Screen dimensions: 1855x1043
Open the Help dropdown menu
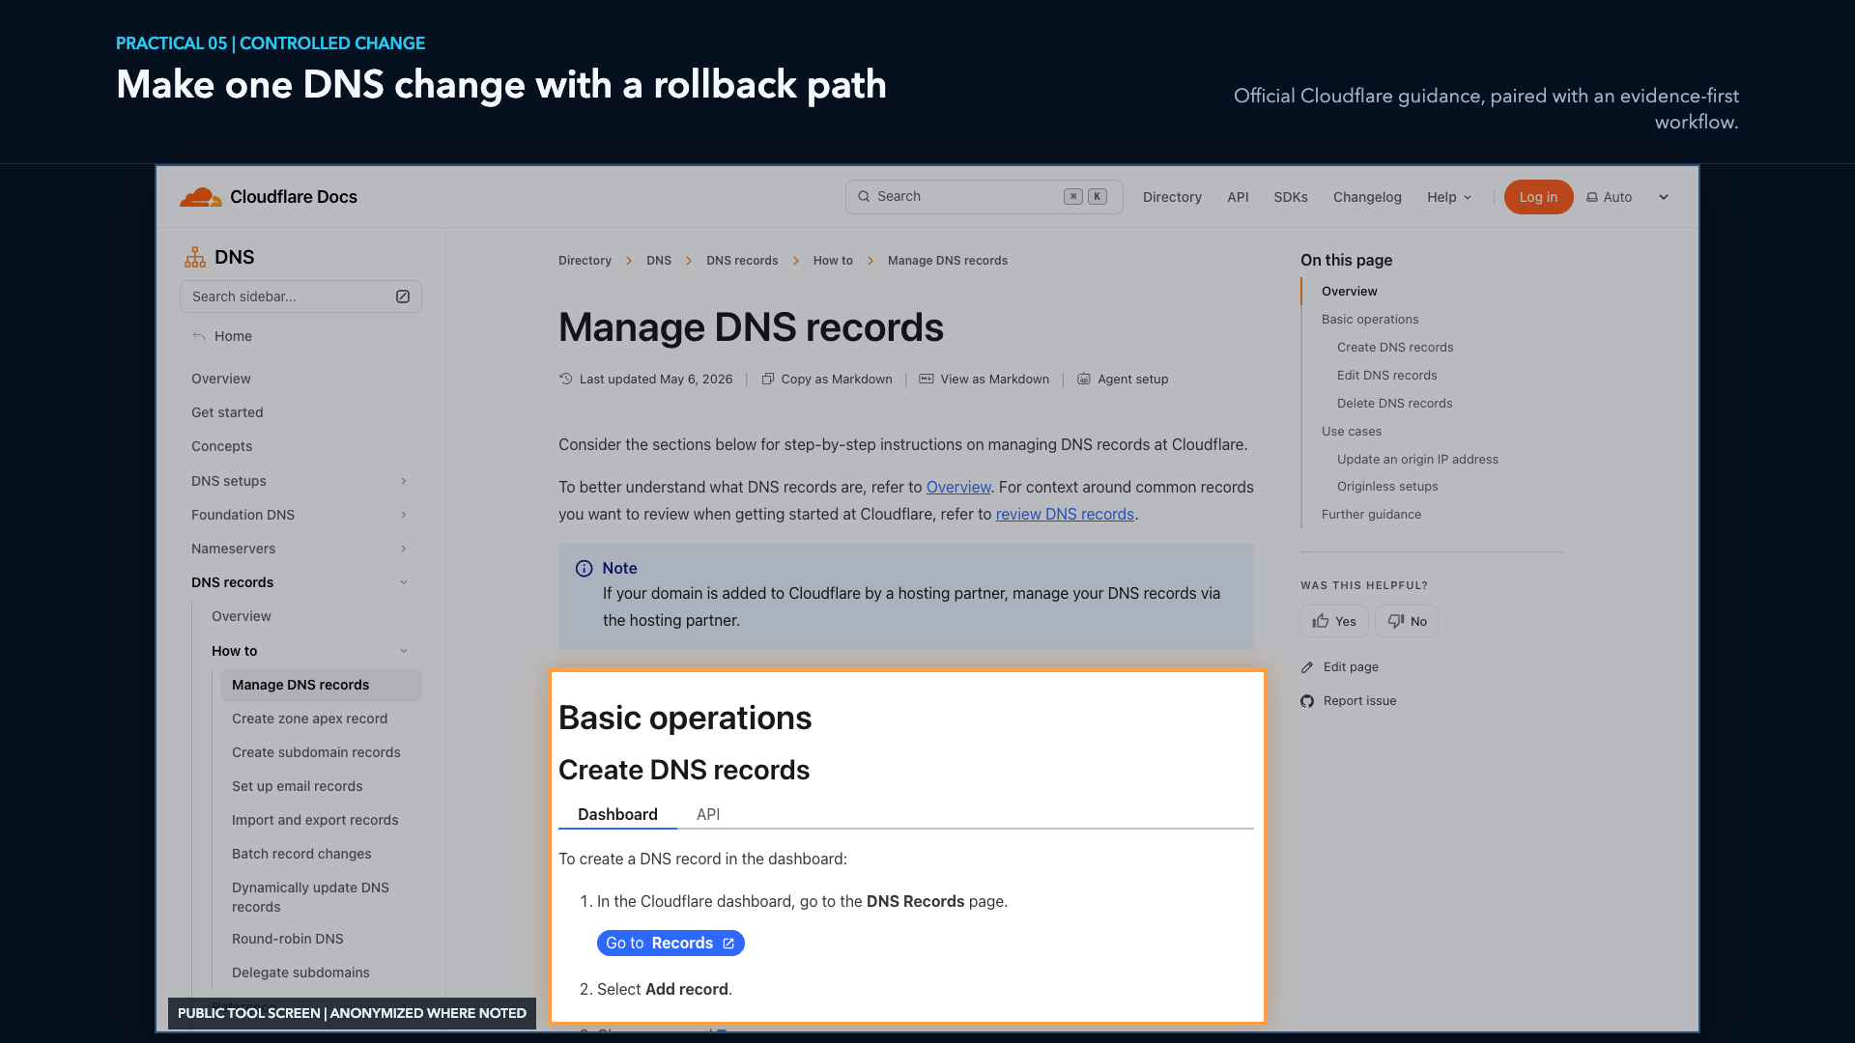pos(1449,197)
